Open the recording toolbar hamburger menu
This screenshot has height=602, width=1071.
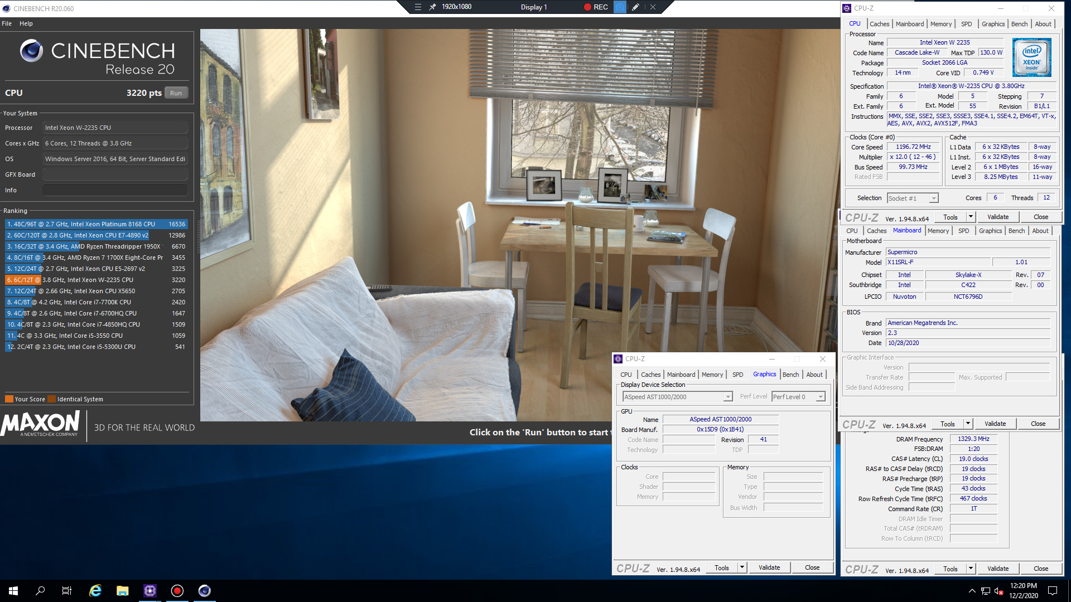click(x=418, y=7)
